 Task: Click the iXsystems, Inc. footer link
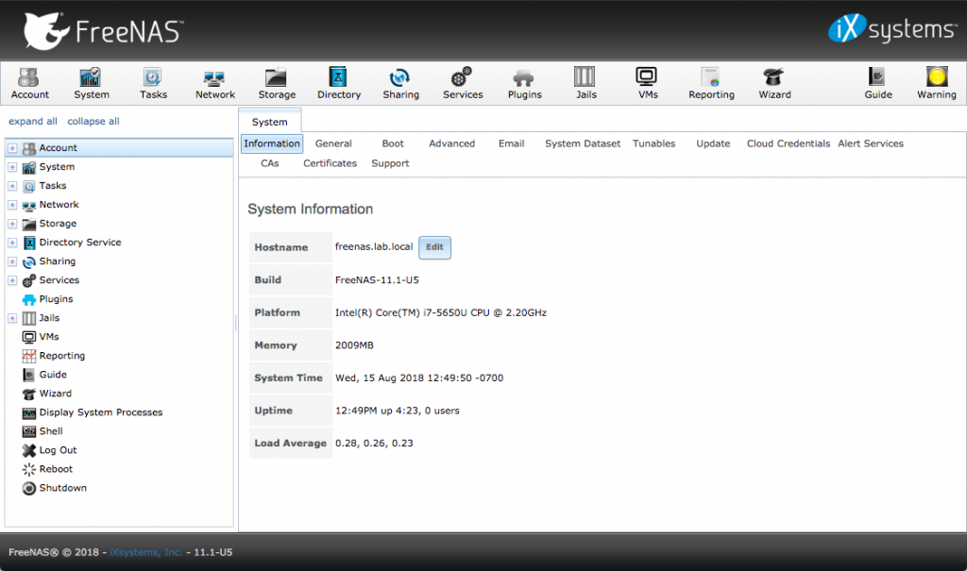(x=145, y=551)
